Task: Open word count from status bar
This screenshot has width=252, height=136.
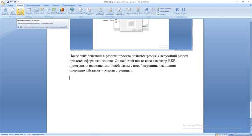Action: [x=20, y=135]
